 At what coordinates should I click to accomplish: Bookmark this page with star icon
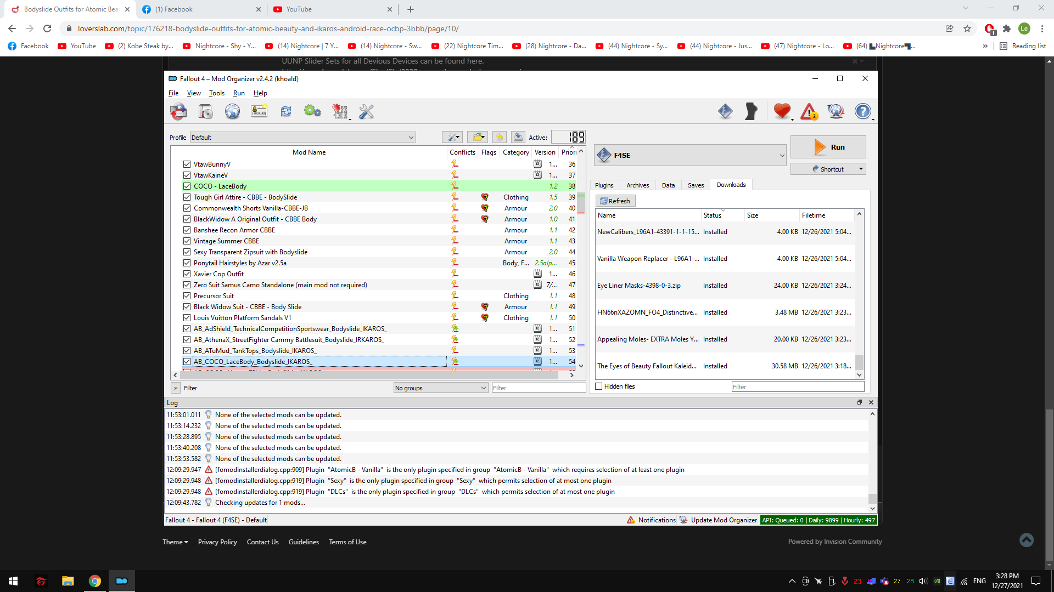(967, 29)
